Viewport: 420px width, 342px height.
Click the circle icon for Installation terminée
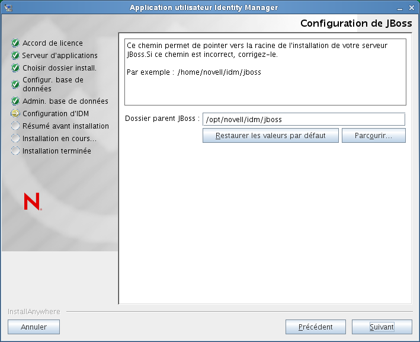coord(15,151)
